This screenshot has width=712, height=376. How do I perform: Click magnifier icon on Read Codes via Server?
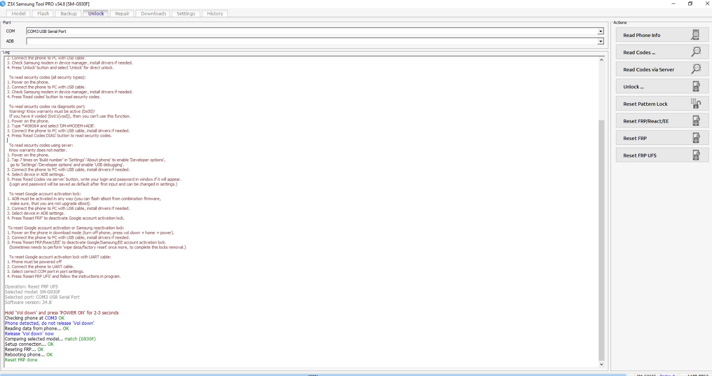[x=696, y=69]
